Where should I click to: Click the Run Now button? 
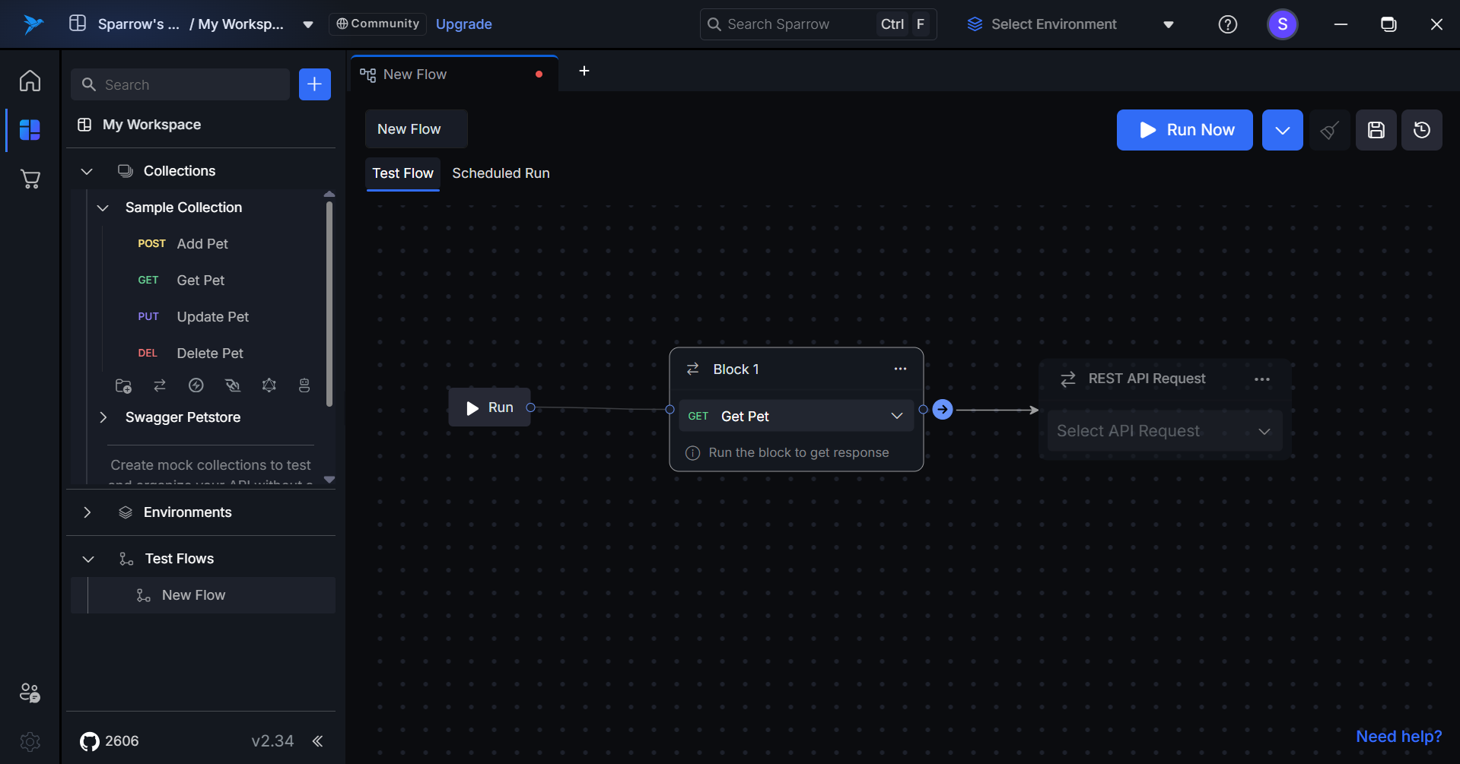click(x=1184, y=130)
